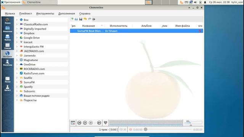244x137 pixels.
Task: Expand the OneDrive tree node
Action: point(17,64)
